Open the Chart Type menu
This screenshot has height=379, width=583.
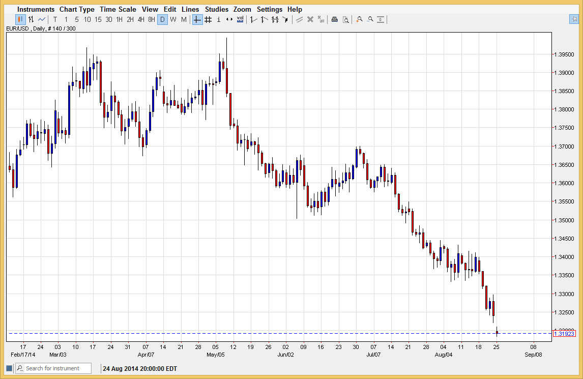(77, 9)
